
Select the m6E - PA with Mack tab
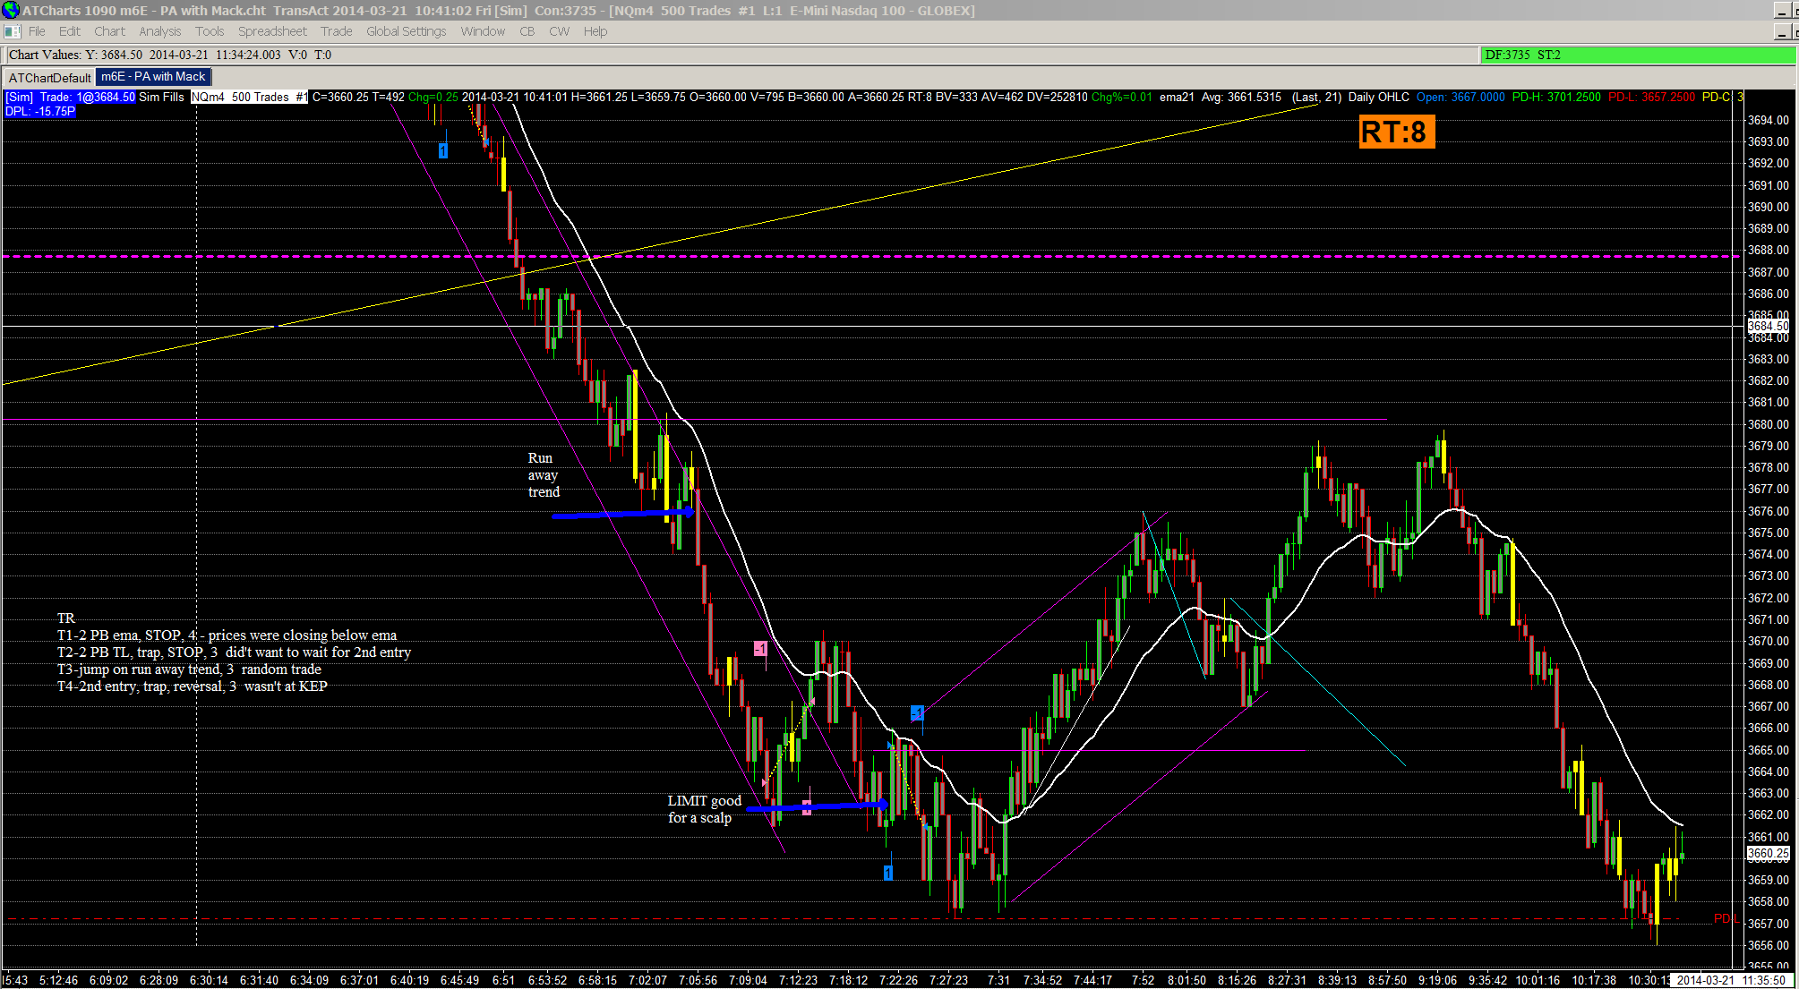pos(153,77)
